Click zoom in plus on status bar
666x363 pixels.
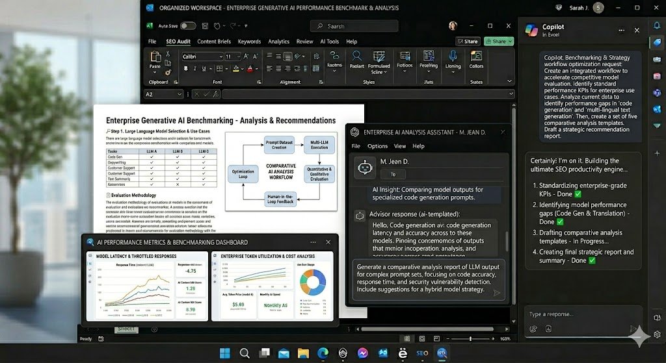click(493, 339)
